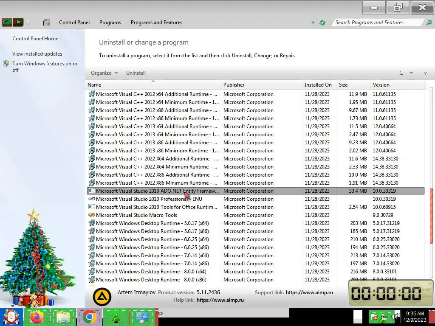This screenshot has height=326, width=435.
Task: Click Windows Desktop Runtime 5.0.17 (x64) icon
Action: [x=92, y=223]
